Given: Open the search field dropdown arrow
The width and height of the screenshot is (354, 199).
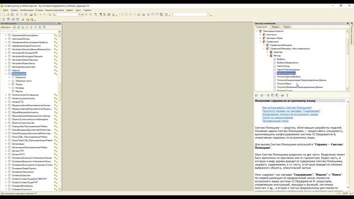Looking at the screenshot, I should tap(80, 15).
